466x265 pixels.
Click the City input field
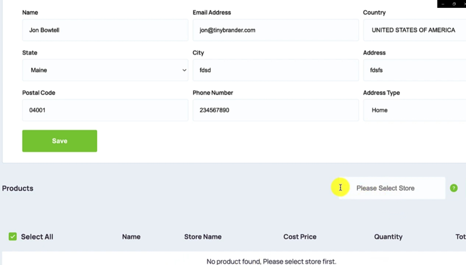[275, 70]
